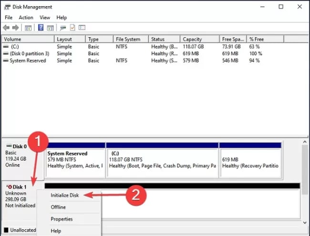Viewport: 310px width, 236px height.
Task: Click the drive icon beside (C:) volume
Action: [x=6, y=47]
